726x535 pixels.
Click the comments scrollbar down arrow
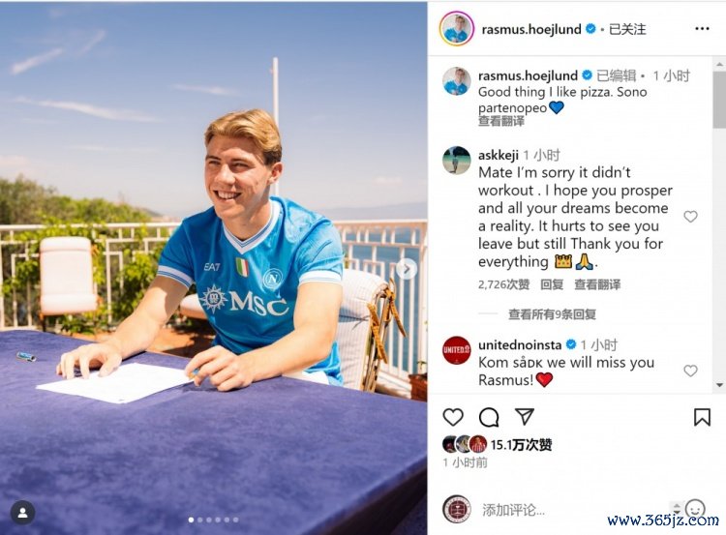(x=719, y=385)
